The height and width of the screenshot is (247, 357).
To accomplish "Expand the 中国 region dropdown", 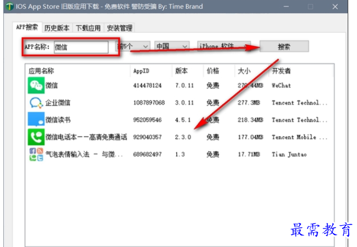I will [x=172, y=46].
